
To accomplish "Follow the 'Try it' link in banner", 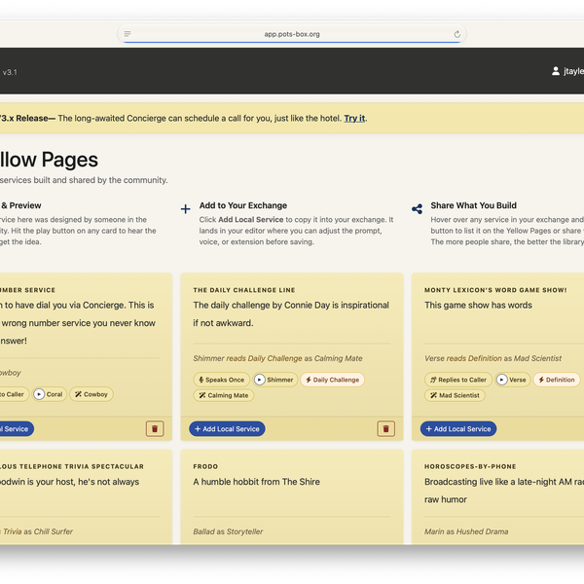I will pos(354,118).
